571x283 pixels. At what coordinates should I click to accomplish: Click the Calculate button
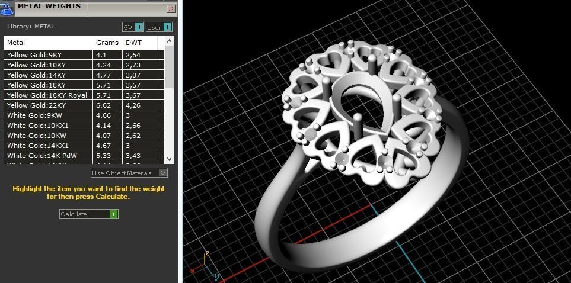tap(89, 214)
